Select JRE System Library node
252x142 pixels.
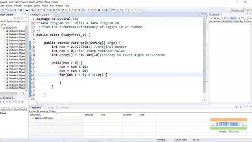(13, 21)
